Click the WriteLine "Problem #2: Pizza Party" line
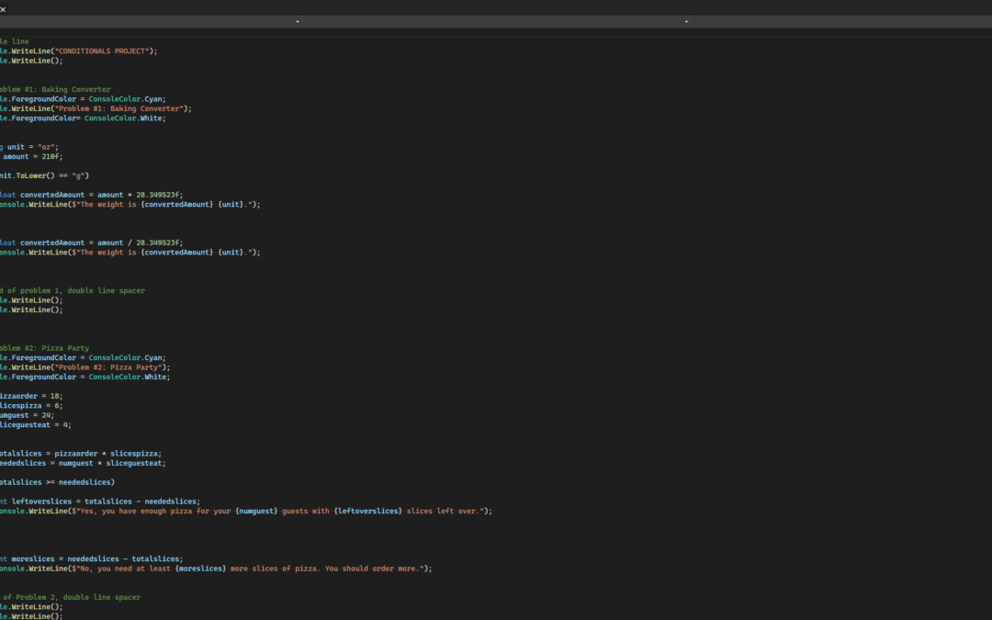Image resolution: width=992 pixels, height=620 pixels. pyautogui.click(x=85, y=367)
